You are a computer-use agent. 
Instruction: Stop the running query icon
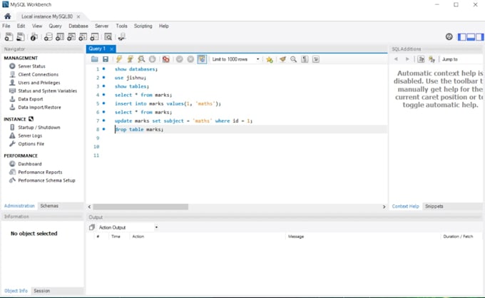[152, 59]
